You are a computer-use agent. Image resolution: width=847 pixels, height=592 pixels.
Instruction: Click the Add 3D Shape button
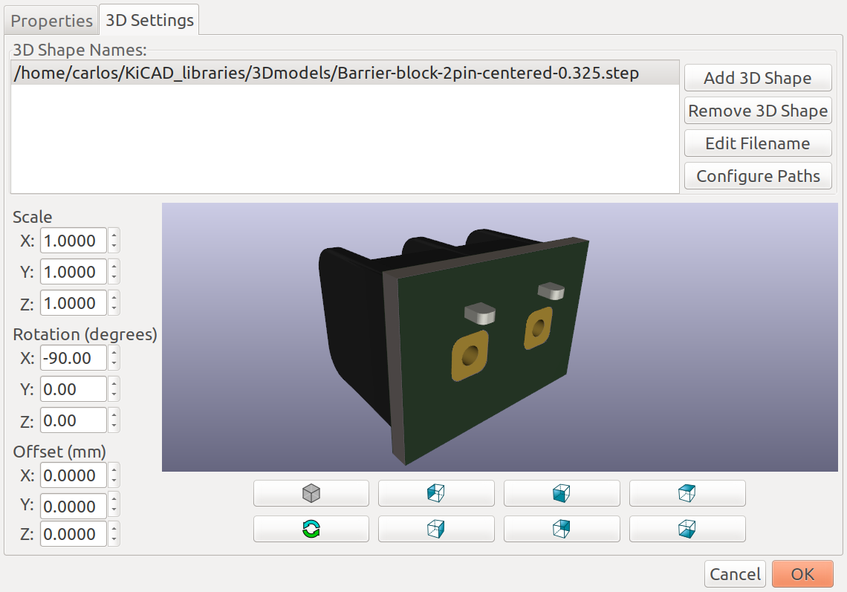tap(758, 78)
